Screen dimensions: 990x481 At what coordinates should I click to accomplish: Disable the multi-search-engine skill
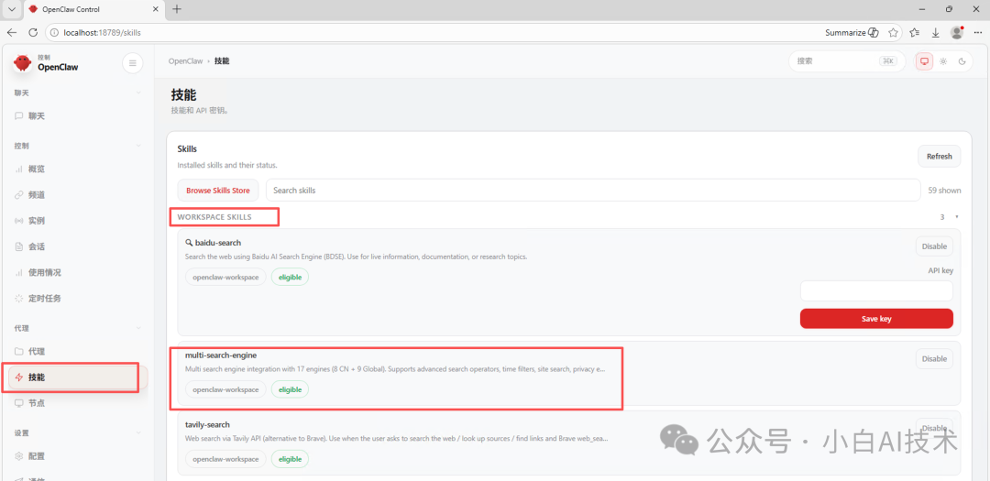tap(934, 358)
